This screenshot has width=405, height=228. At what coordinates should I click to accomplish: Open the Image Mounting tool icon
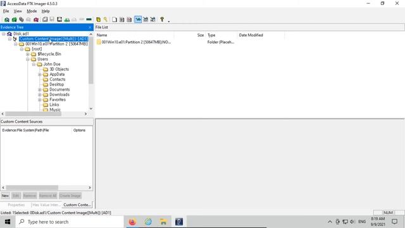[21, 20]
